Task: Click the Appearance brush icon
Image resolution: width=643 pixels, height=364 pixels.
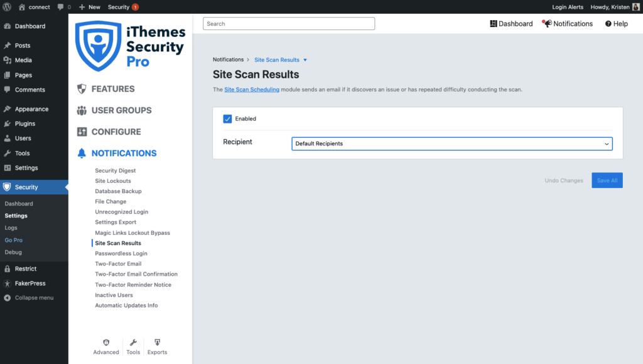Action: point(8,109)
